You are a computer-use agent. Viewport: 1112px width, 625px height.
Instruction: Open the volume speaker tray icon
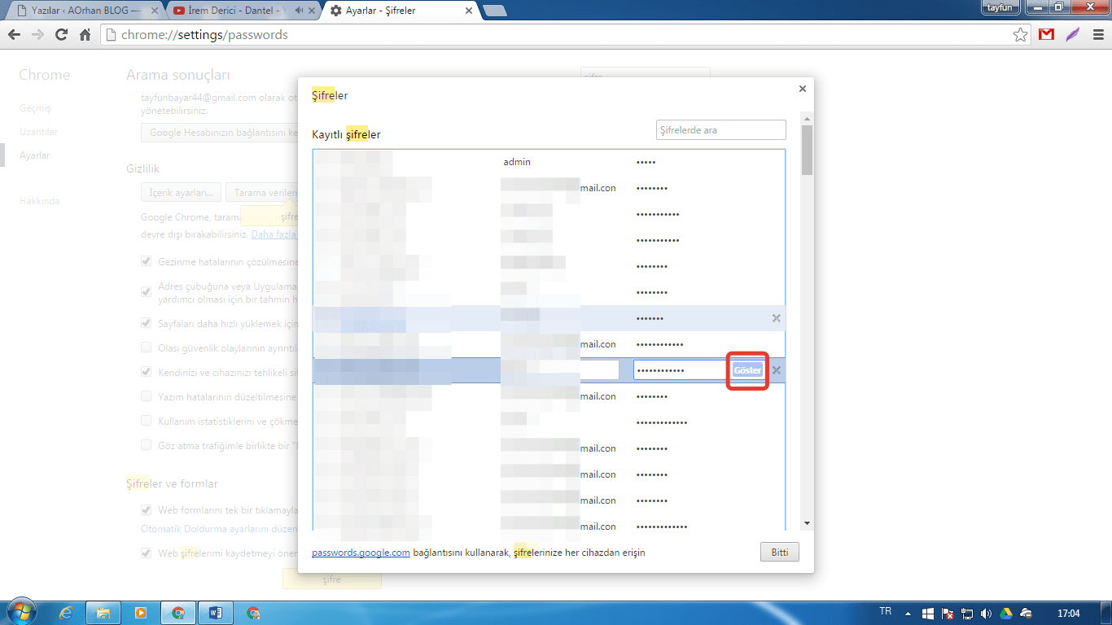tap(987, 613)
